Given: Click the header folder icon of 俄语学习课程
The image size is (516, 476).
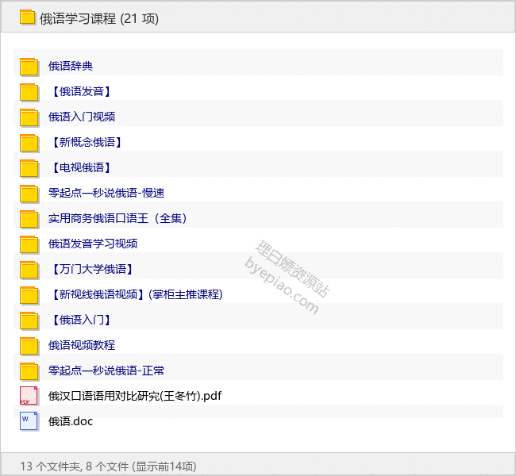Looking at the screenshot, I should pos(27,17).
